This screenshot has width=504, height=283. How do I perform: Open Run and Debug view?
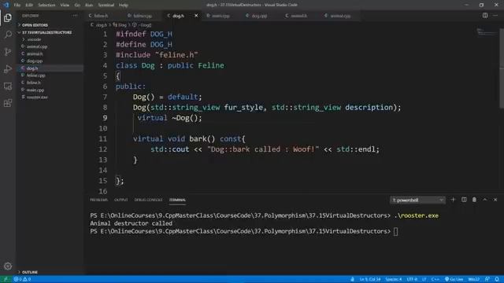8,68
